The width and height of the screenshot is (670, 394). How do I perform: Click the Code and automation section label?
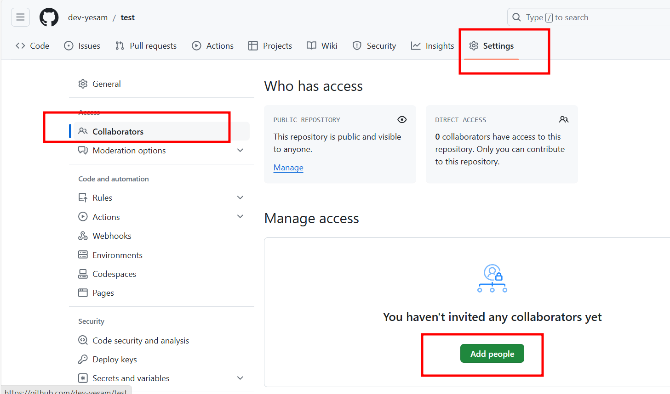click(114, 179)
